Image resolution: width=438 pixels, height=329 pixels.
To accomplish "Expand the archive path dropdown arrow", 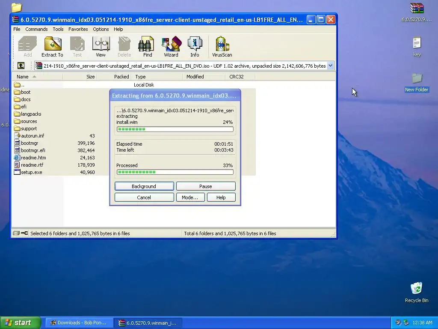I will point(331,66).
